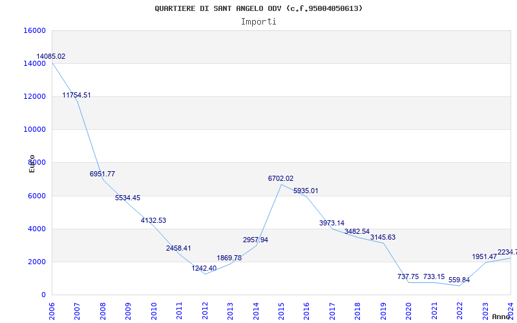Click the 12000 y-axis tick label

tap(35, 96)
